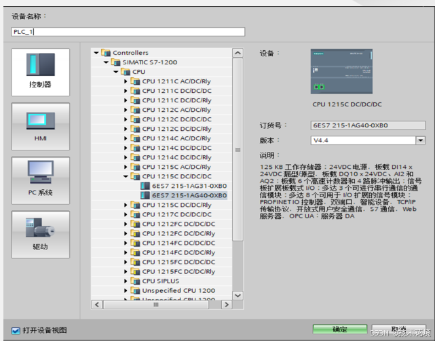Collapse the SIMATIC S7-1200 node
Screen dimensions: 435x341
click(x=106, y=62)
